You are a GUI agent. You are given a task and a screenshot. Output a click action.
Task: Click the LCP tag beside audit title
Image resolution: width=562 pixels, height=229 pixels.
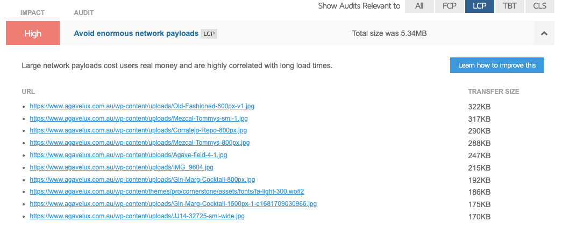[209, 34]
